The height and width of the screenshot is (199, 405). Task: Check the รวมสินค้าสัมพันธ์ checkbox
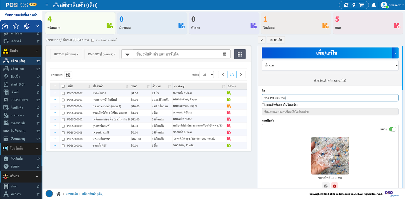point(93,40)
